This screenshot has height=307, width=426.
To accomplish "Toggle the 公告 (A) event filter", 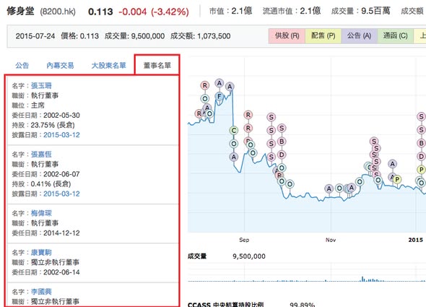I will coord(359,36).
